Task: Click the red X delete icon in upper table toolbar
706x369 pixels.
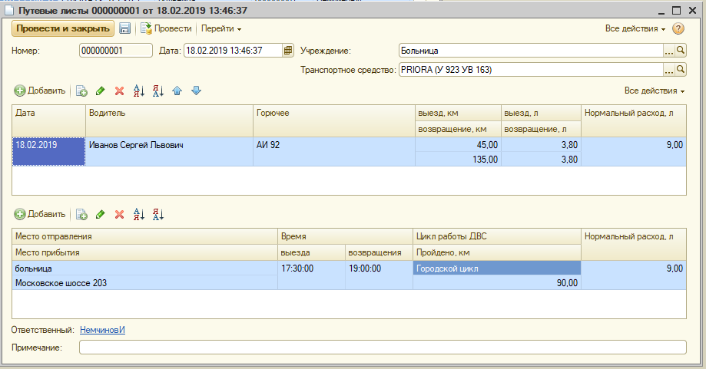Action: [119, 91]
